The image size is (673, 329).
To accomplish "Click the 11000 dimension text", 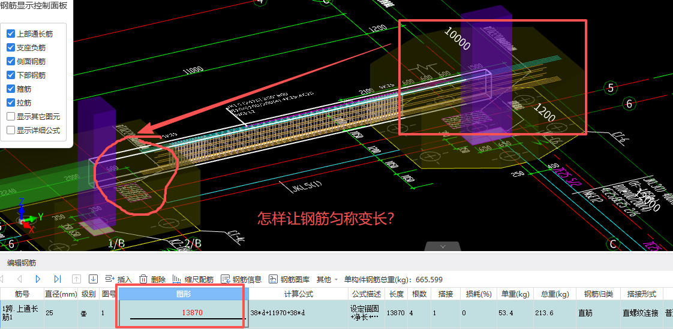I will 193,71.
